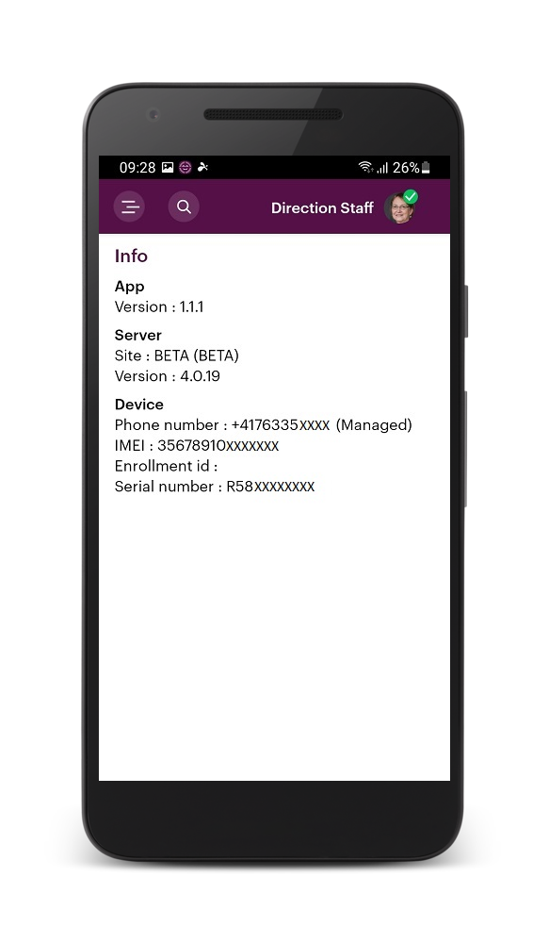Tap the battery indicator icon
The height and width of the screenshot is (943, 549).
[x=426, y=168]
